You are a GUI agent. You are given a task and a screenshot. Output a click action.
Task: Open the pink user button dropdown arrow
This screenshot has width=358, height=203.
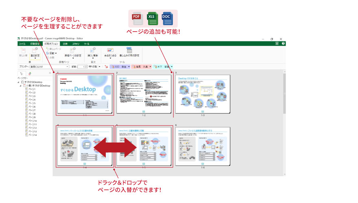[x=150, y=67]
